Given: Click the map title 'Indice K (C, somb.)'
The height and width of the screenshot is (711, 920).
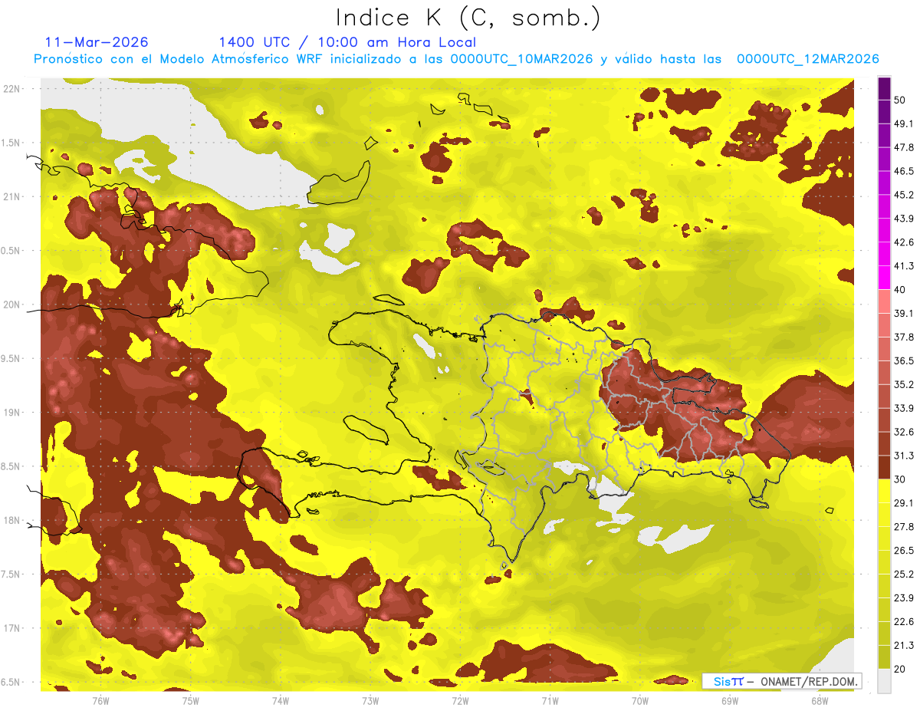Looking at the screenshot, I should [468, 18].
